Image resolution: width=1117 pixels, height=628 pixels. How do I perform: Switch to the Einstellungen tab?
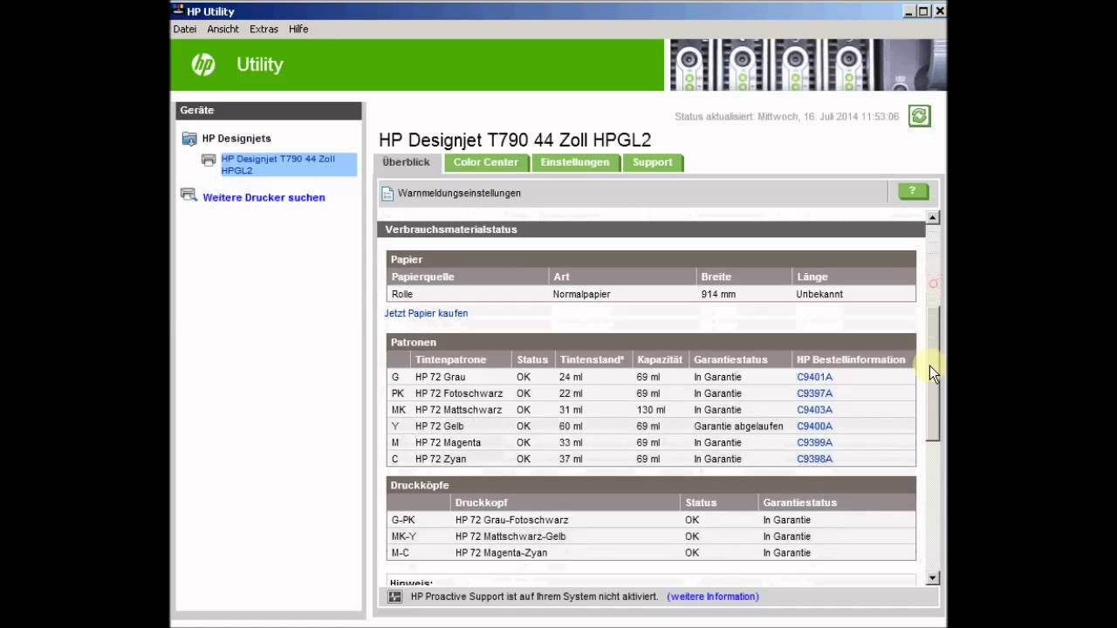click(575, 162)
